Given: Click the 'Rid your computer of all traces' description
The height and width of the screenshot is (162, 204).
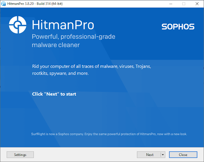Looking at the screenshot, I should 91,70.
